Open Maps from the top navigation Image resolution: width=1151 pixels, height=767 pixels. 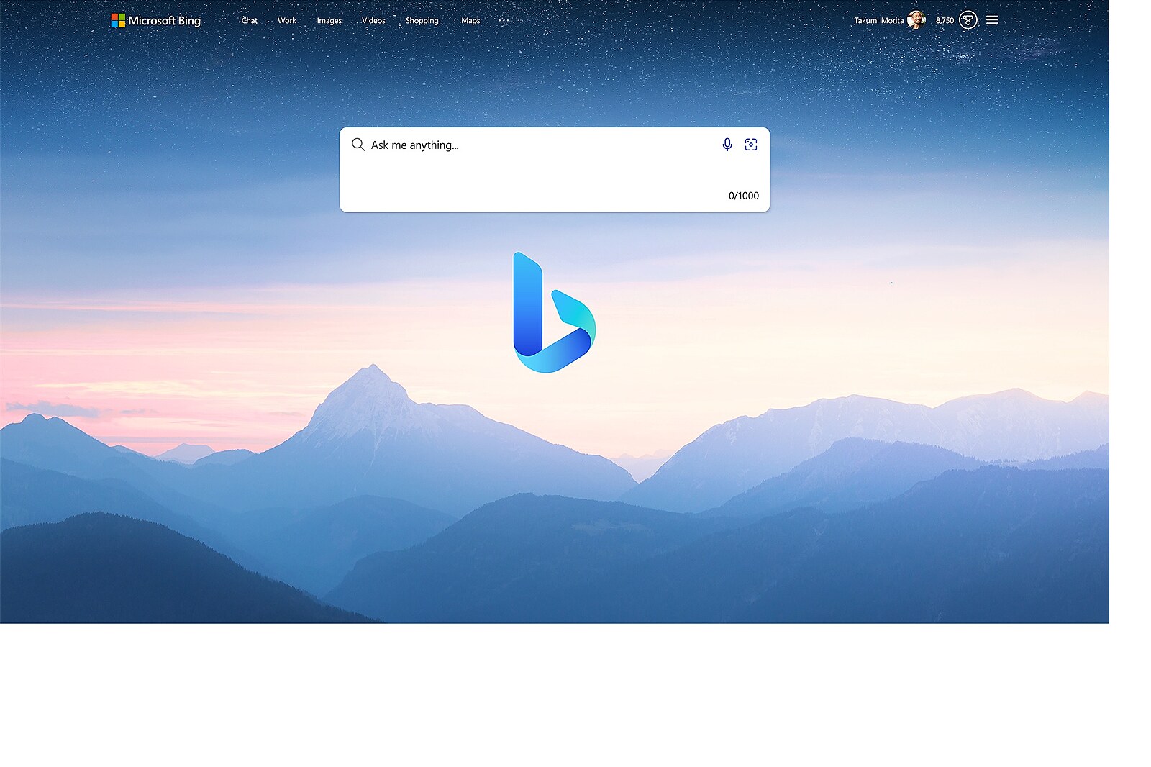click(x=470, y=21)
